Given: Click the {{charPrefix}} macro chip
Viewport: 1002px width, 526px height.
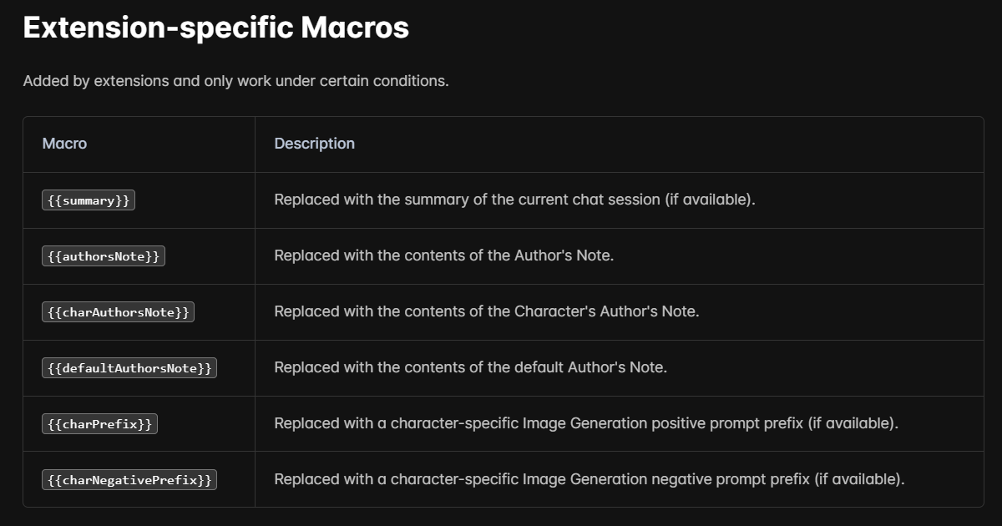Looking at the screenshot, I should (99, 424).
